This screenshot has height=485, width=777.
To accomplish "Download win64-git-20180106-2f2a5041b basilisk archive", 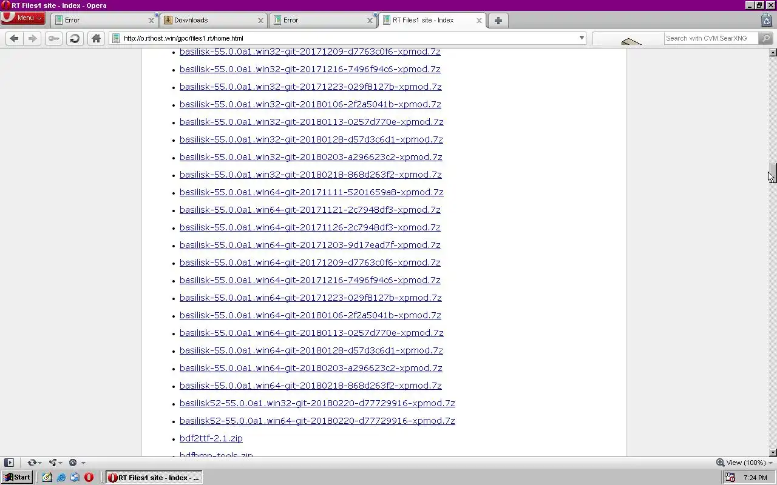I will pyautogui.click(x=310, y=315).
